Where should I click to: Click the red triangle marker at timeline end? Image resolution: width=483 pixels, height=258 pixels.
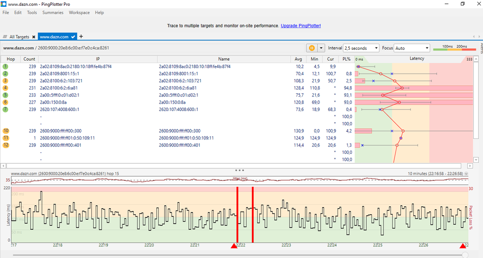[x=463, y=245]
